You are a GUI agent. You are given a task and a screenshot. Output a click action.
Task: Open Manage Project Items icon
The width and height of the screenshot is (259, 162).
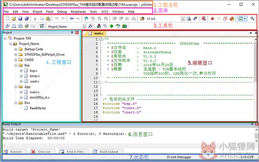tap(99, 26)
